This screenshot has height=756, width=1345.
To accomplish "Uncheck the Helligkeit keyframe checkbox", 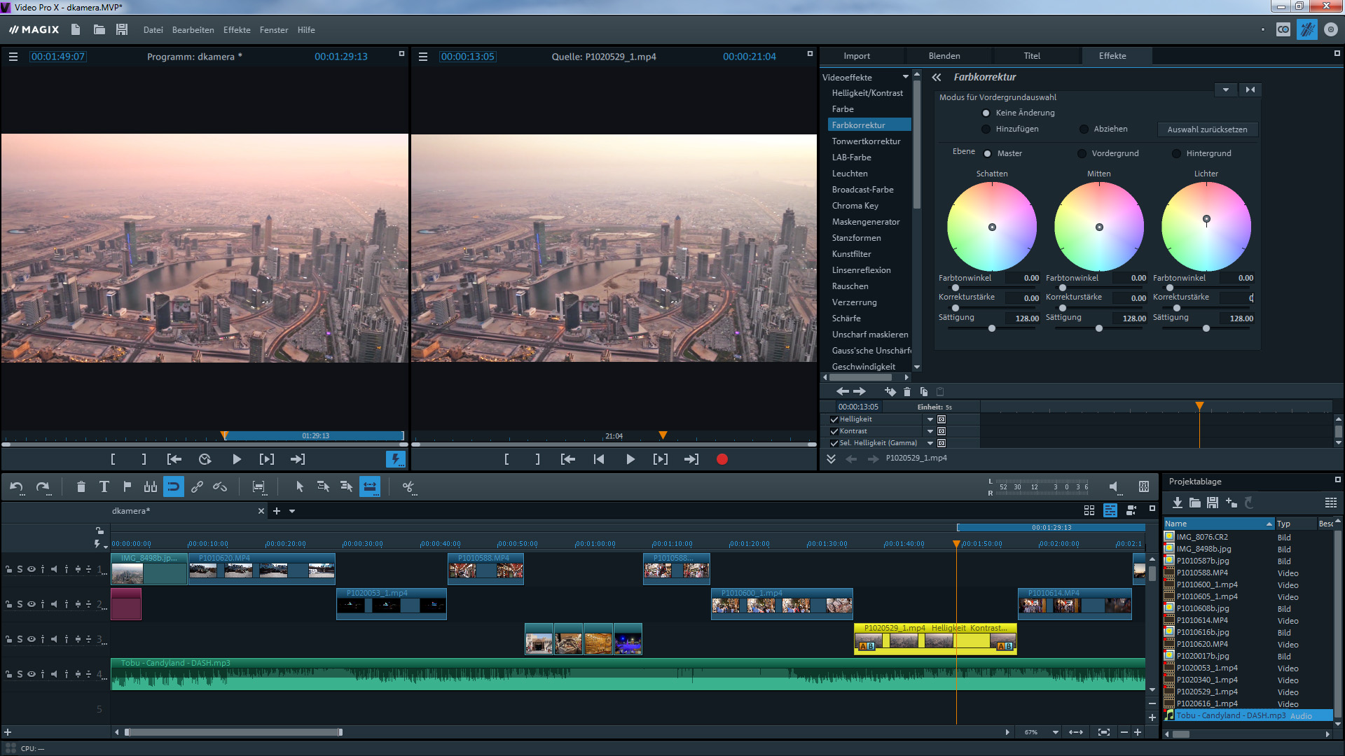I will pos(834,419).
